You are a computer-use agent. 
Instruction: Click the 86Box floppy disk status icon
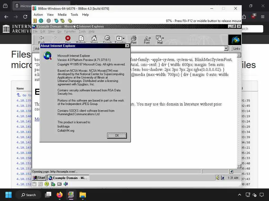[34, 184]
